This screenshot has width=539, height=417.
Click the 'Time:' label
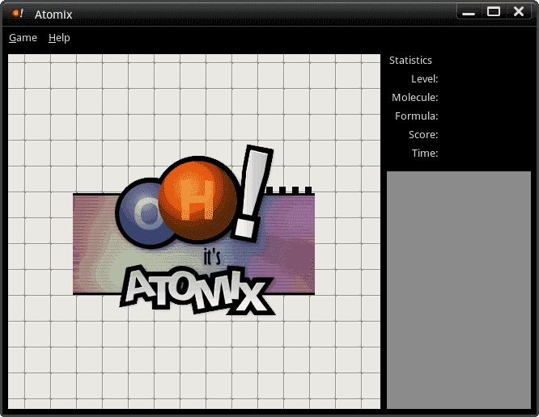pyautogui.click(x=425, y=153)
